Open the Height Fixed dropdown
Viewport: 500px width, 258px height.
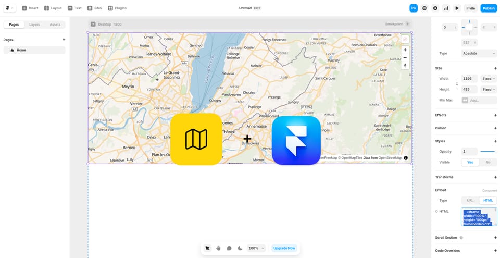[x=489, y=90]
